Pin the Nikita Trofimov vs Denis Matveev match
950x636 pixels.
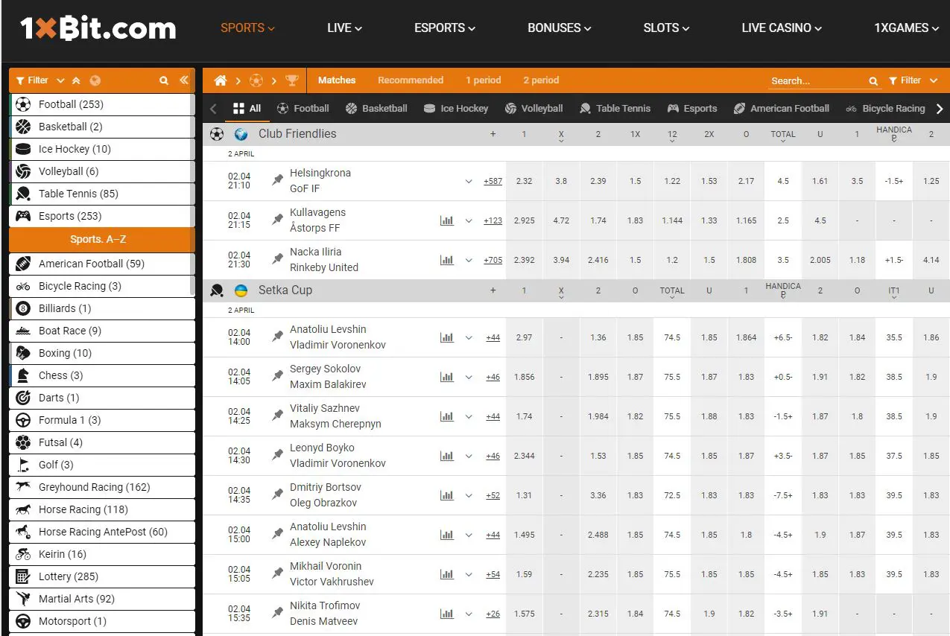click(x=278, y=614)
